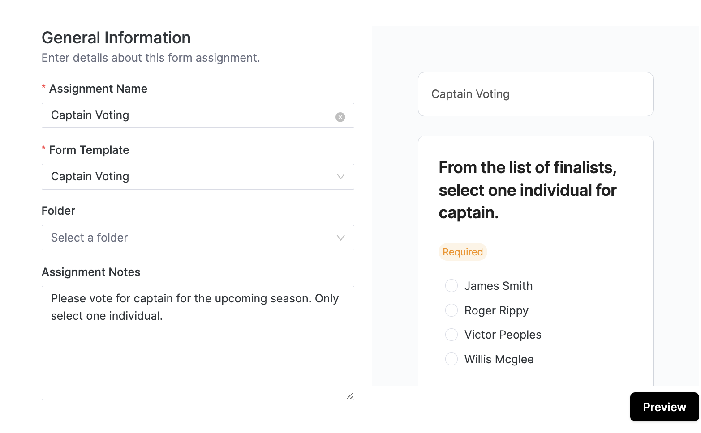Select James Smith radio option
701x433 pixels.
pos(452,285)
